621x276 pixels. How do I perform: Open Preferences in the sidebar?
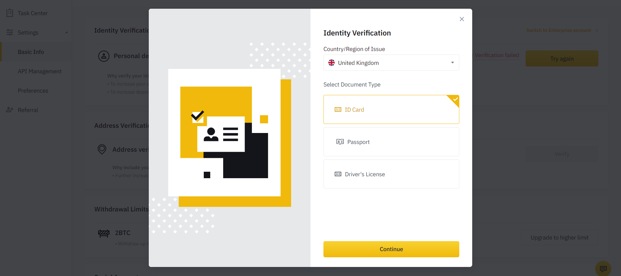[33, 90]
